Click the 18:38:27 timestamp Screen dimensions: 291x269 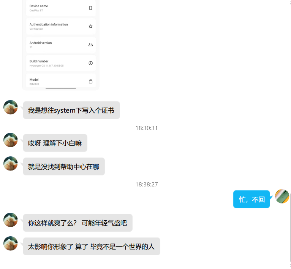click(x=147, y=185)
